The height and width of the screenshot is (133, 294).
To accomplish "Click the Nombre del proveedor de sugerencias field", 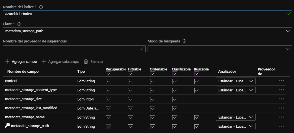I will 74,49.
